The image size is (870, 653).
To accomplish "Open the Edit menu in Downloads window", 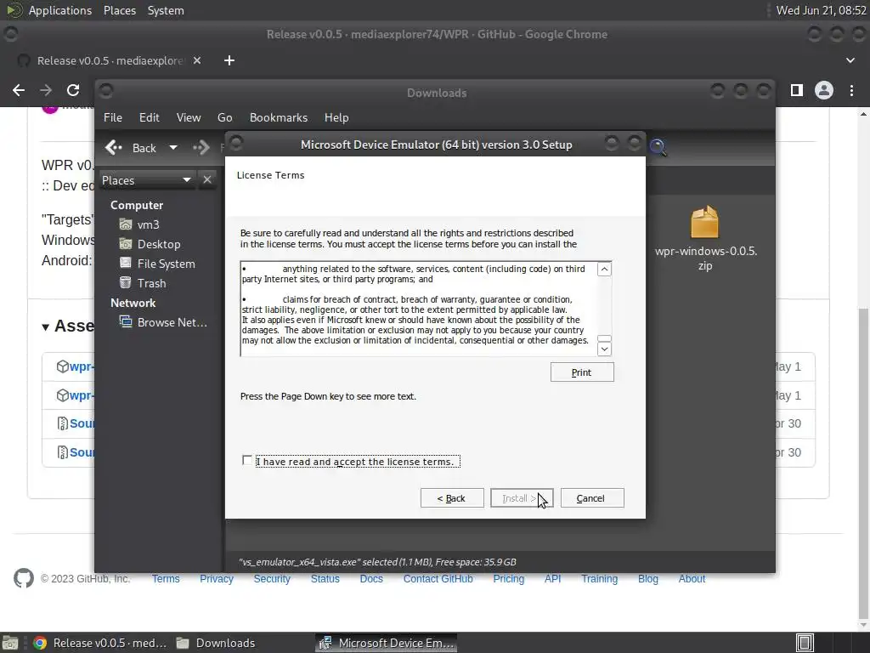I will [x=150, y=117].
